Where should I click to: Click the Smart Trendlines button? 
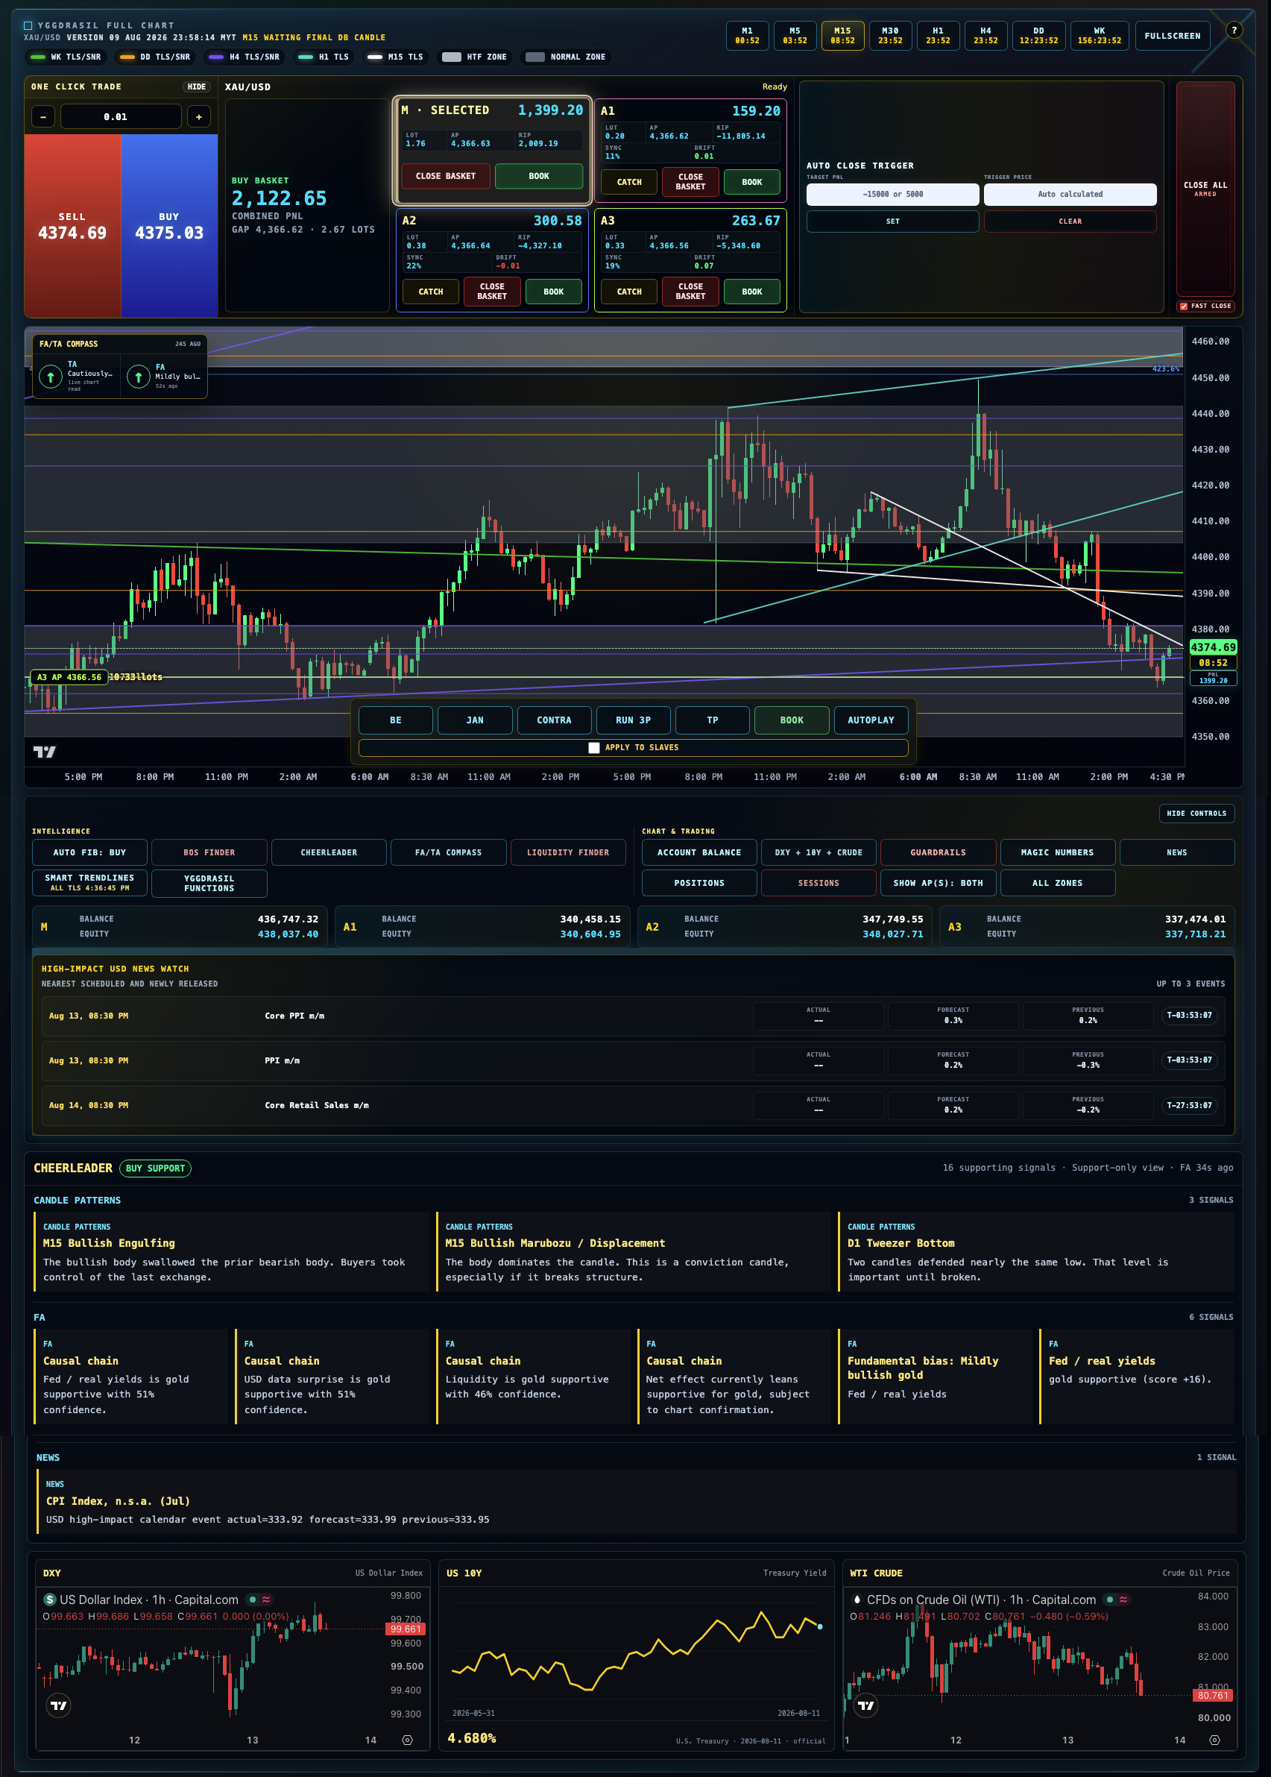pos(89,883)
